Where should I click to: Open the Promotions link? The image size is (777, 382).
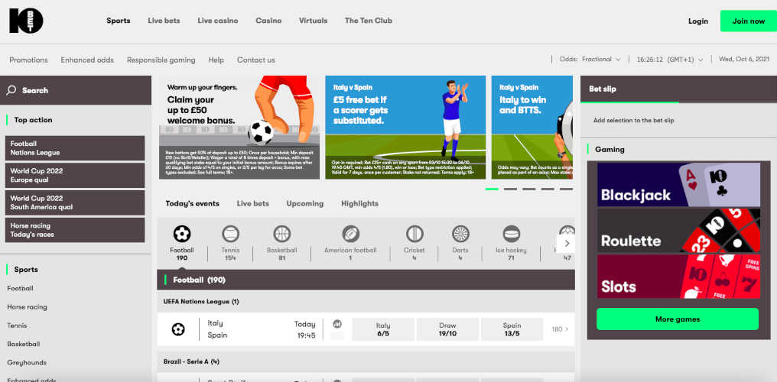click(29, 60)
